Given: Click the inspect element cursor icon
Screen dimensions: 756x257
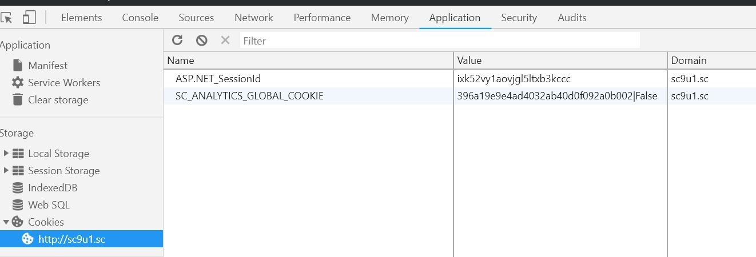Looking at the screenshot, I should pos(6,18).
